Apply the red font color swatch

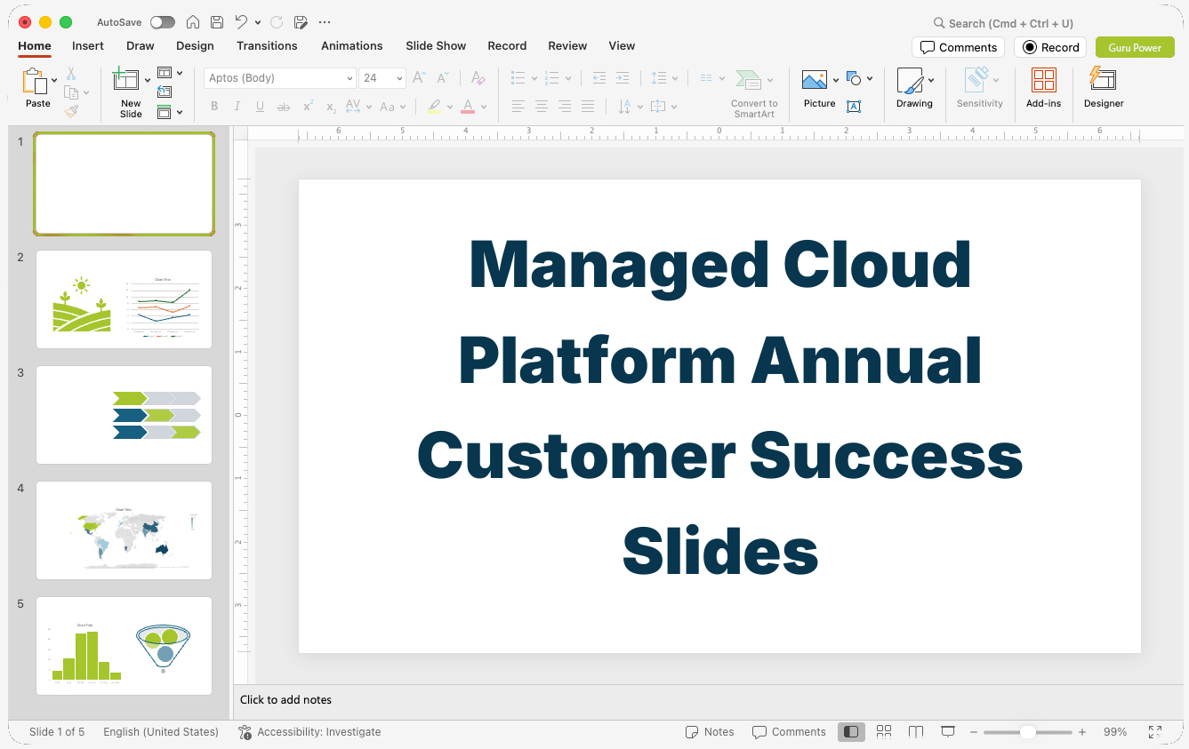coord(467,107)
